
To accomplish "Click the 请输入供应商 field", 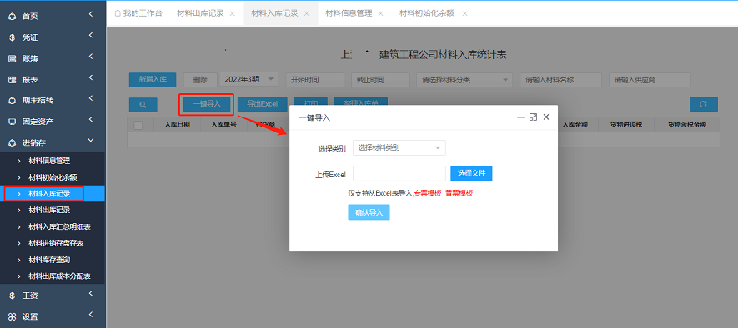I will (x=650, y=79).
